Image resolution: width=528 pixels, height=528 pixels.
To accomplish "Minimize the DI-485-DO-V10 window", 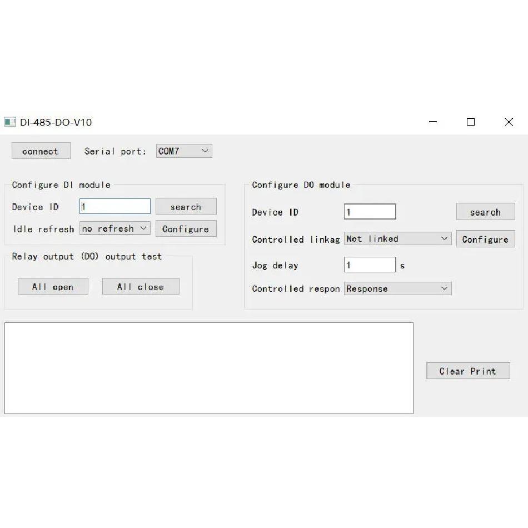I will [x=433, y=122].
